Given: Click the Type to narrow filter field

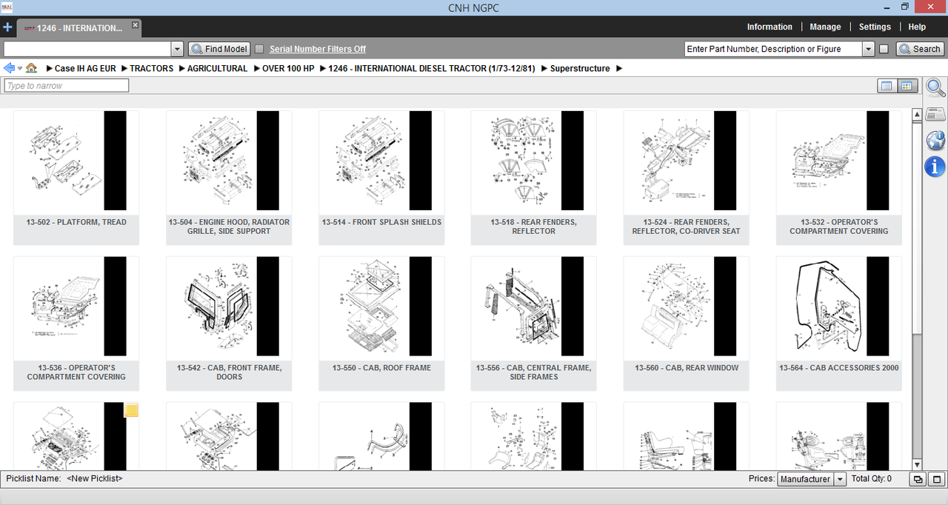Looking at the screenshot, I should point(67,86).
